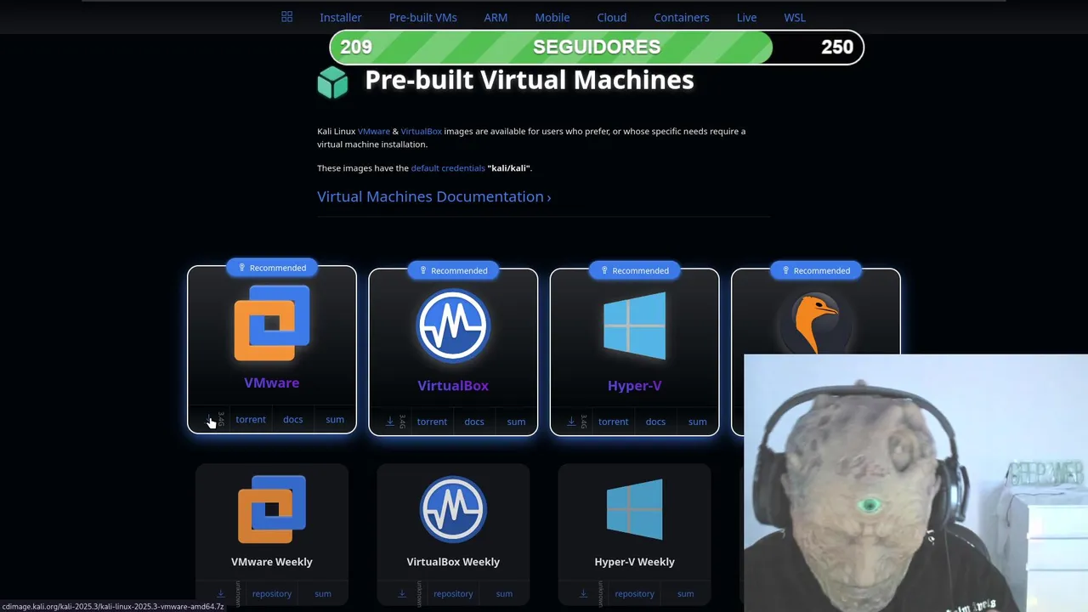Open the grid overview icon in navbar
Screen dimensions: 1088x612
click(x=287, y=17)
